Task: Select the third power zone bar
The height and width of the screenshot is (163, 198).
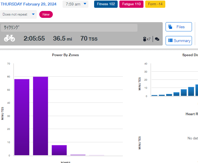Action: point(59,150)
